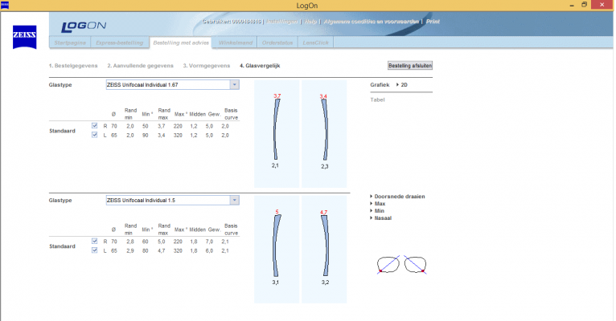The width and height of the screenshot is (616, 321).
Task: Click the second Glastype combo box field 1.5
Action: 172,201
